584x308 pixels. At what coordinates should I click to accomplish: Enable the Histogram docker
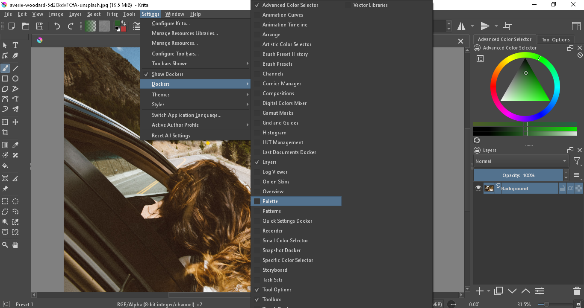[257, 133]
